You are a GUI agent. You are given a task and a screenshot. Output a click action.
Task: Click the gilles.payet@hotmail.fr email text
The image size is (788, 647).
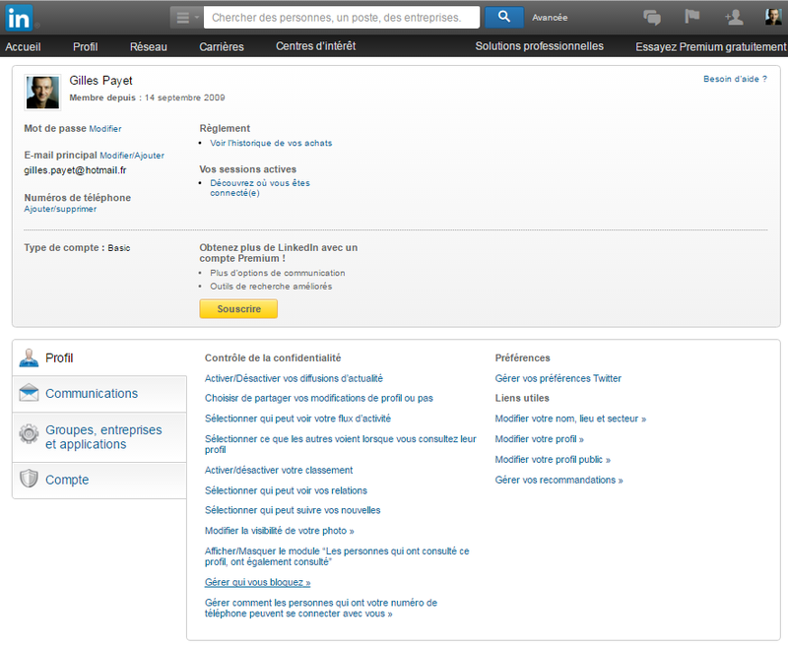pos(75,170)
